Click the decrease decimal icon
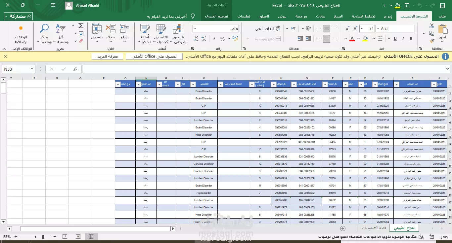452x243 pixels. tap(196, 39)
